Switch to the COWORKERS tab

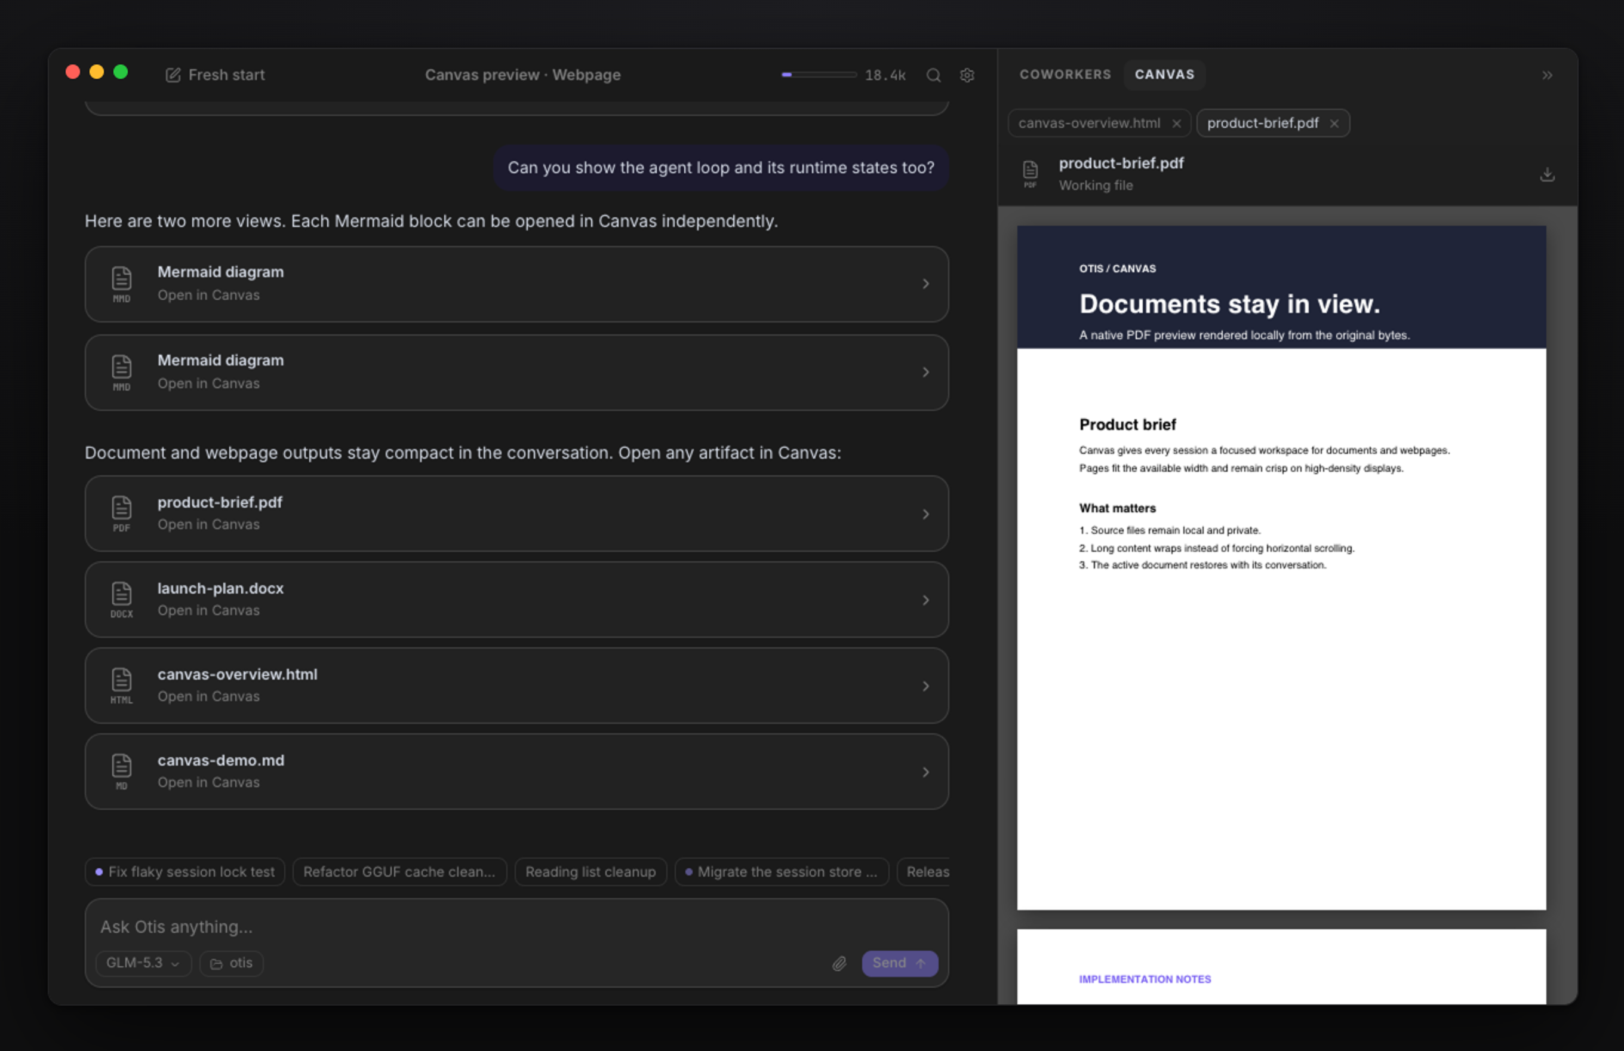click(x=1065, y=75)
